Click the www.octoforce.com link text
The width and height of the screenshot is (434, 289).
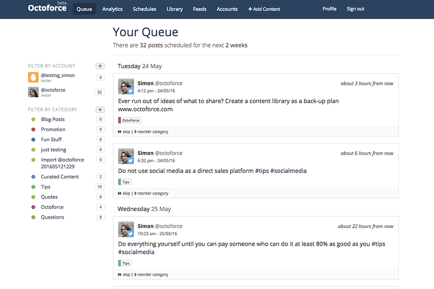145,109
